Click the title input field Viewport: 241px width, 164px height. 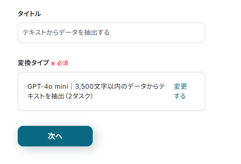pyautogui.click(x=111, y=33)
